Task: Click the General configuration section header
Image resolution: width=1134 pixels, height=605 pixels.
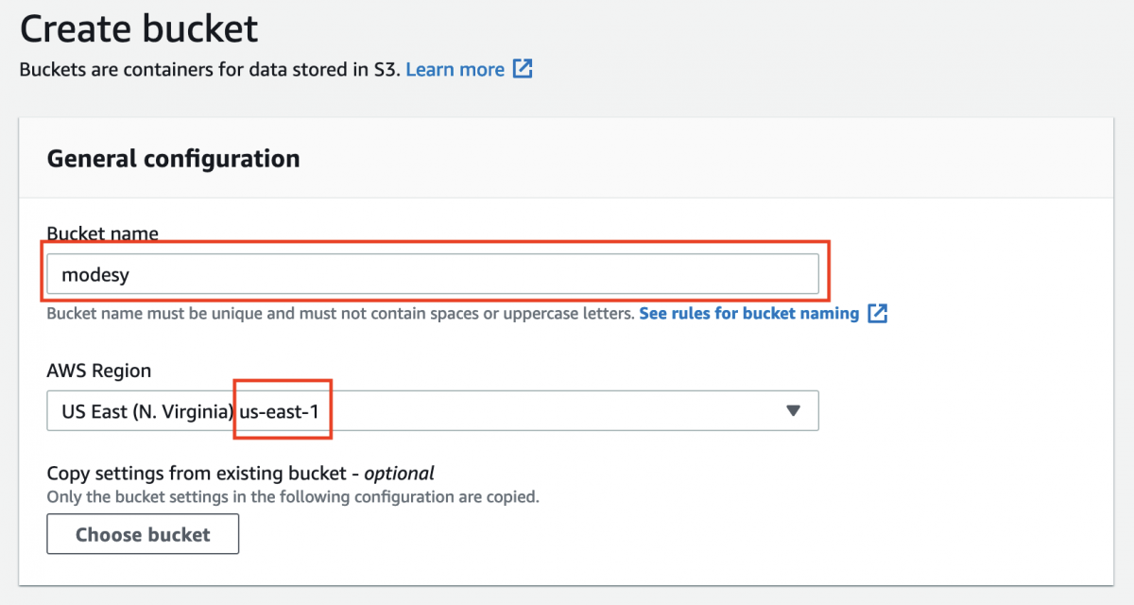Action: click(173, 158)
